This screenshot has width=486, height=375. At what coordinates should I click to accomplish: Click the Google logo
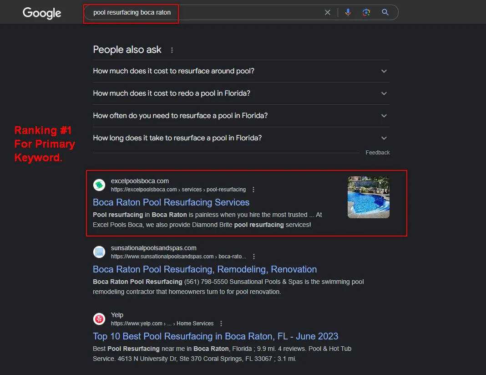[x=42, y=13]
